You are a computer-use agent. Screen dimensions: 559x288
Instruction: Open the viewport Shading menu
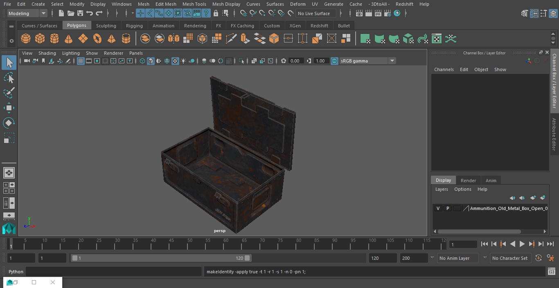point(47,53)
